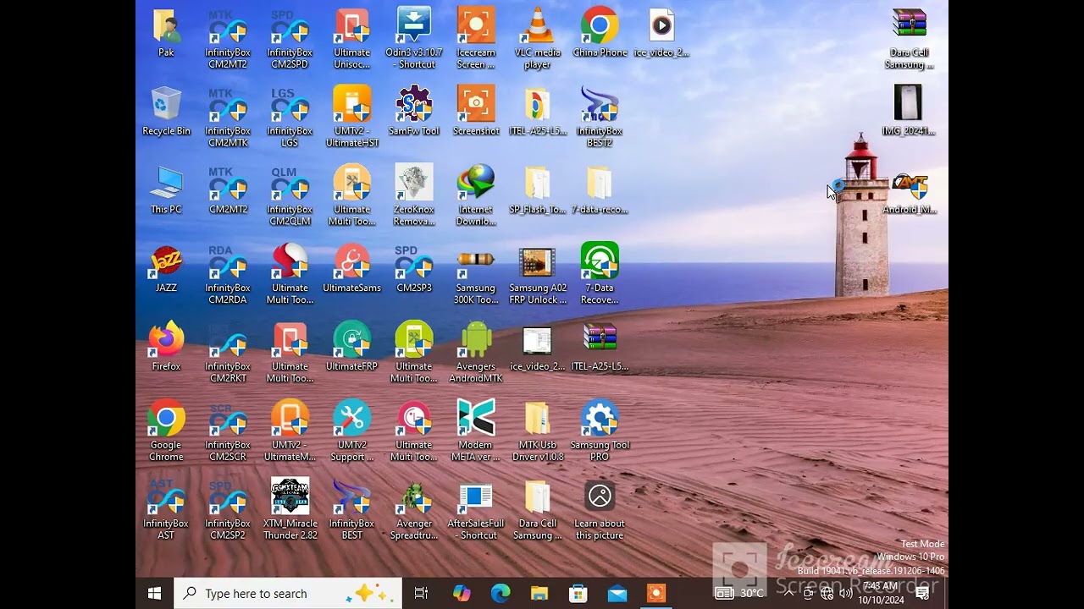Launch the VLC media player shortcut
The image size is (1084, 609).
coord(537,26)
